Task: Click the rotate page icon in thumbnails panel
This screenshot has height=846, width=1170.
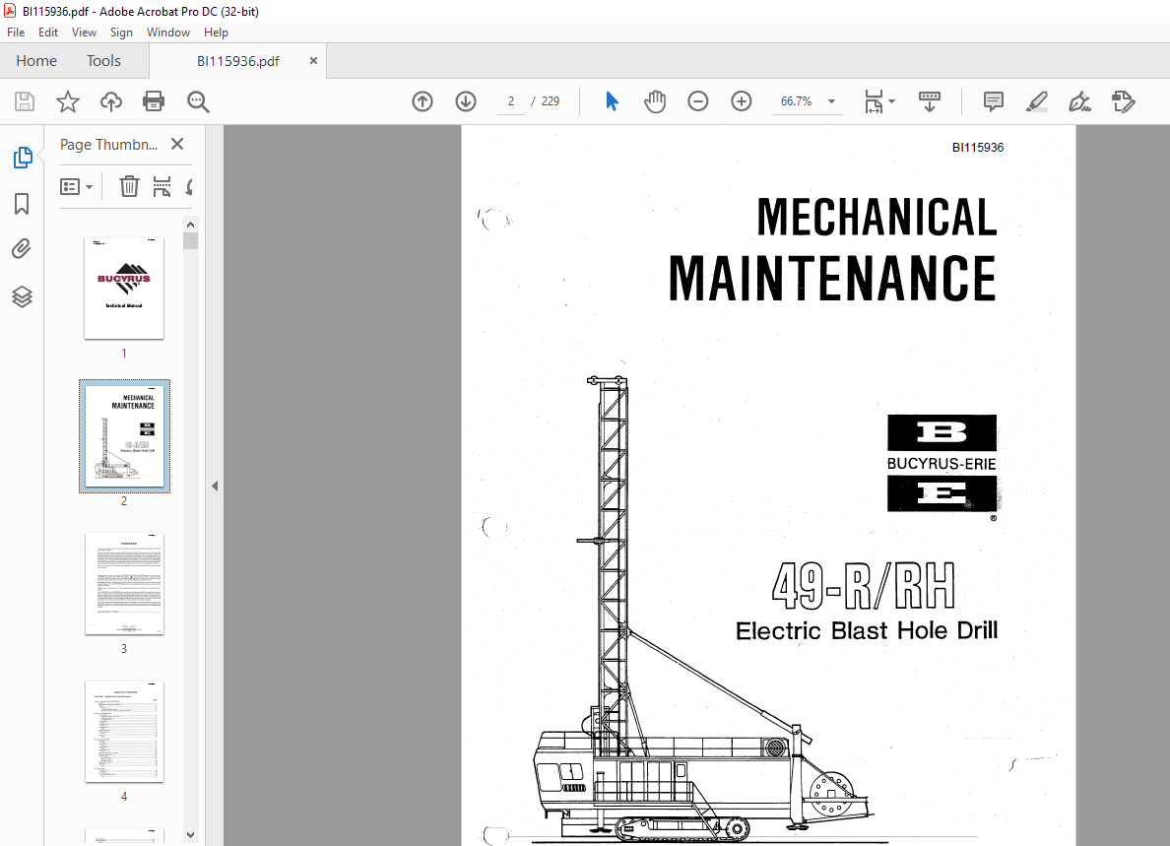Action: point(189,186)
